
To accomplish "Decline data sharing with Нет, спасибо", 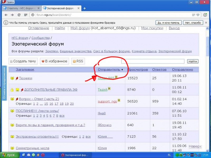I will [x=193, y=23].
